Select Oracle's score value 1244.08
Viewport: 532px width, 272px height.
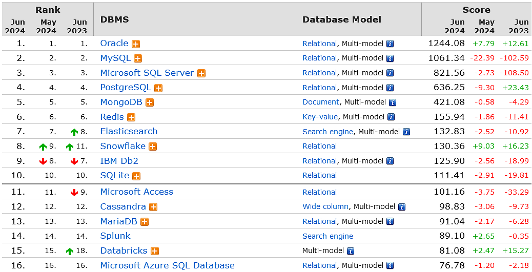click(446, 44)
